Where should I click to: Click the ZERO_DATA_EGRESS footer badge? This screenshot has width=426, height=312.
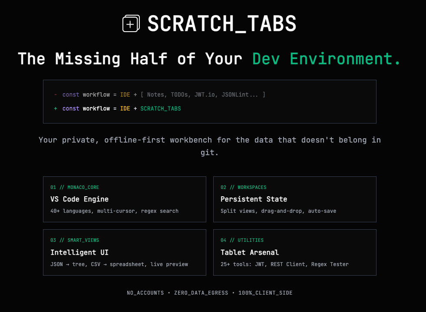click(201, 292)
